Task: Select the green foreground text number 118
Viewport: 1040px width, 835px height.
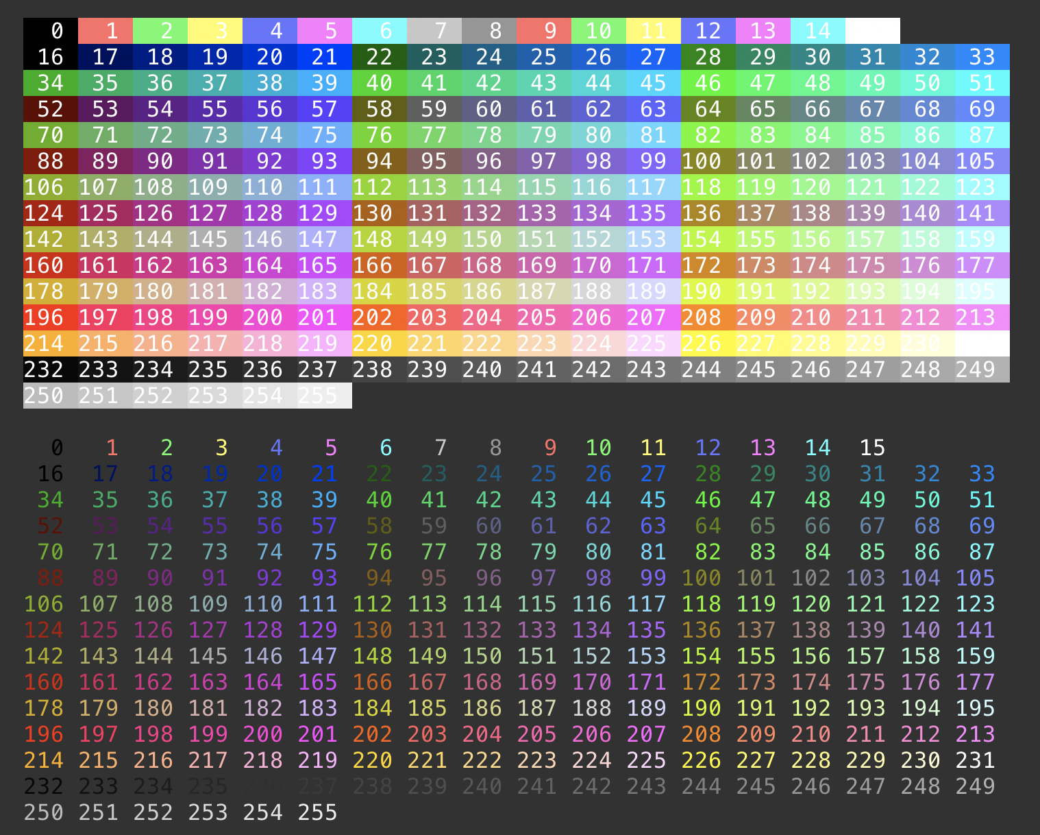Action: [x=702, y=604]
